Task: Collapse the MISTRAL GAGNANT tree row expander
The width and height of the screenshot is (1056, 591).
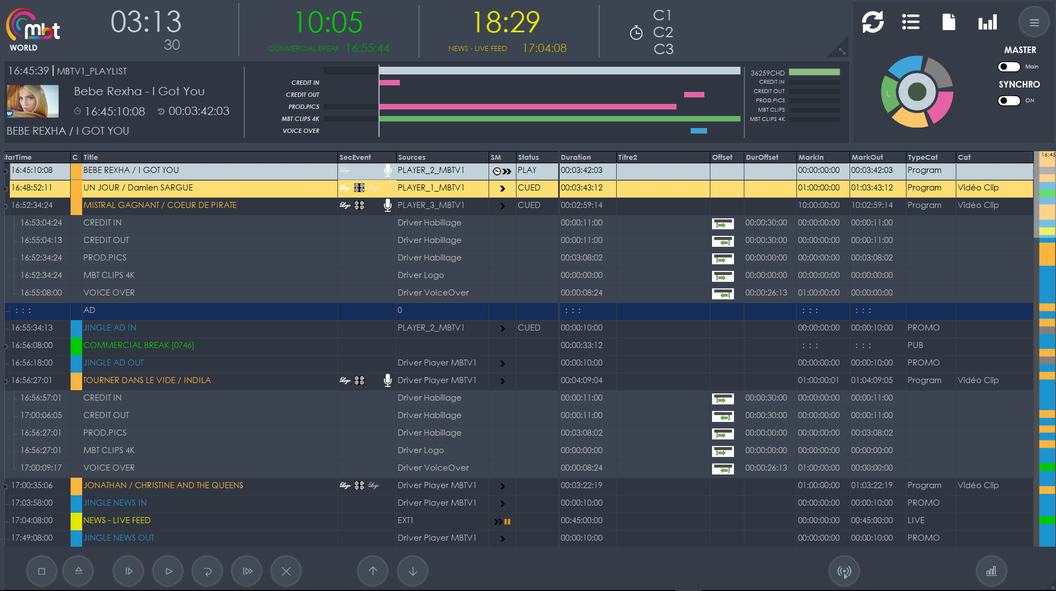Action: click(7, 206)
